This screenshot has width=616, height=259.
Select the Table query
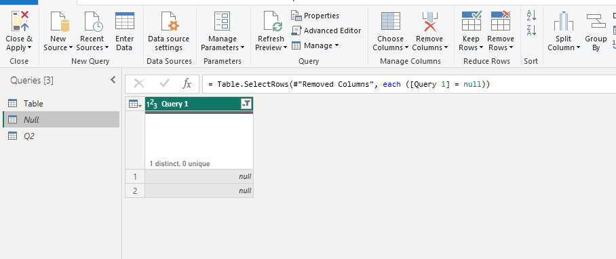(x=61, y=104)
